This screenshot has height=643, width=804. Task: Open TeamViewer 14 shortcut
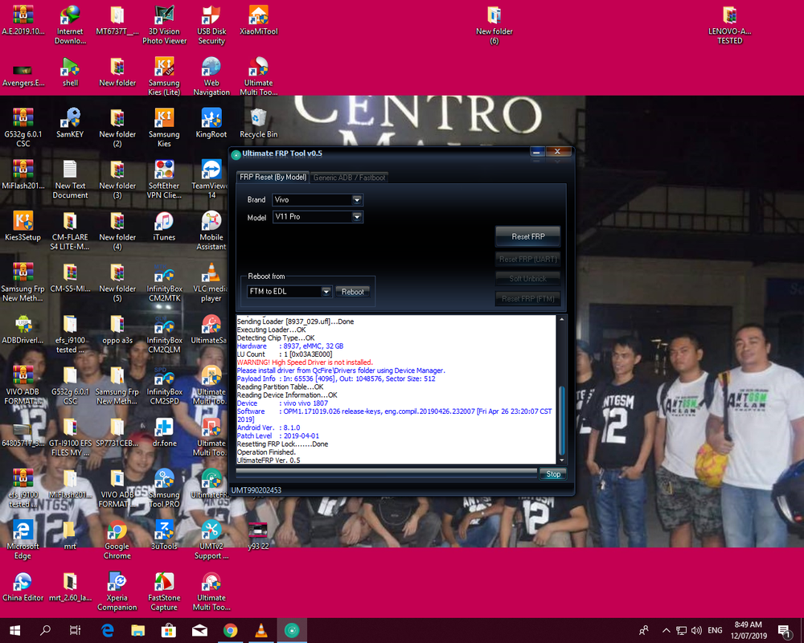211,179
